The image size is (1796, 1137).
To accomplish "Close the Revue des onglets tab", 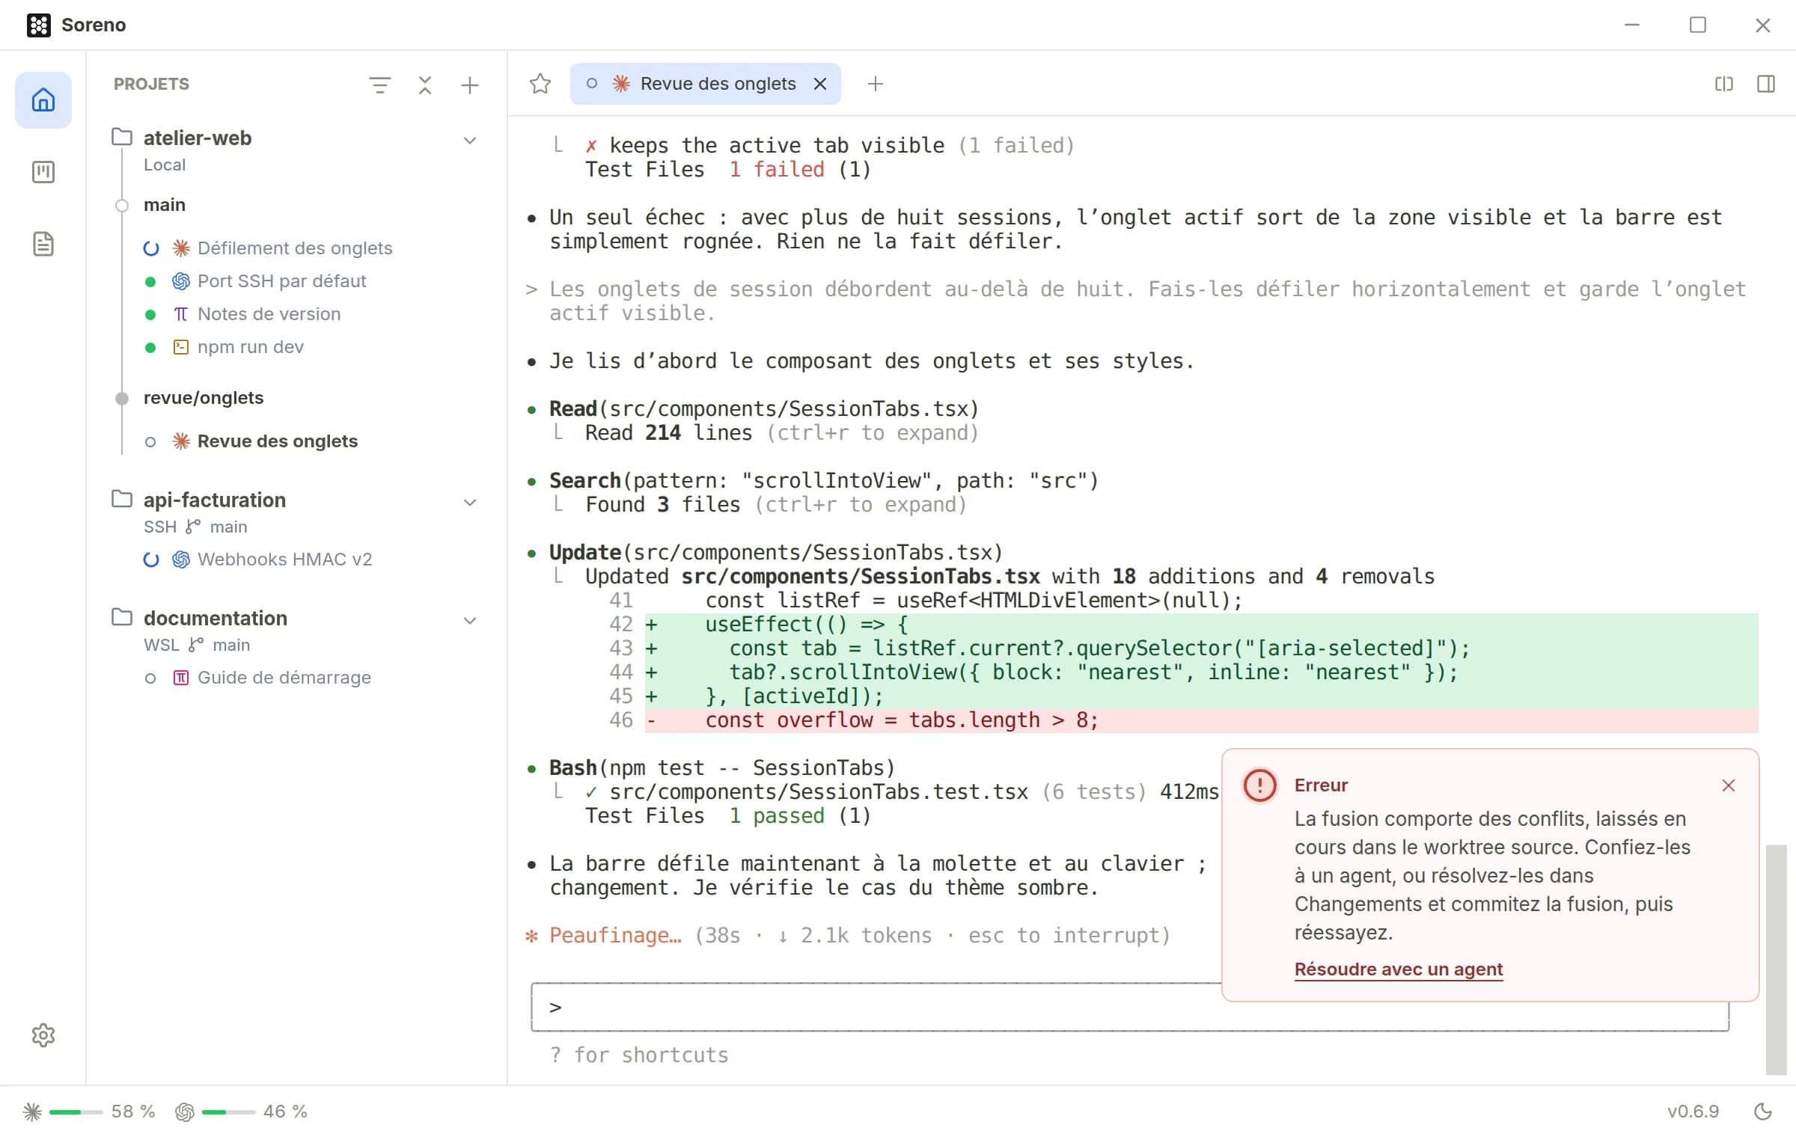I will coord(820,84).
